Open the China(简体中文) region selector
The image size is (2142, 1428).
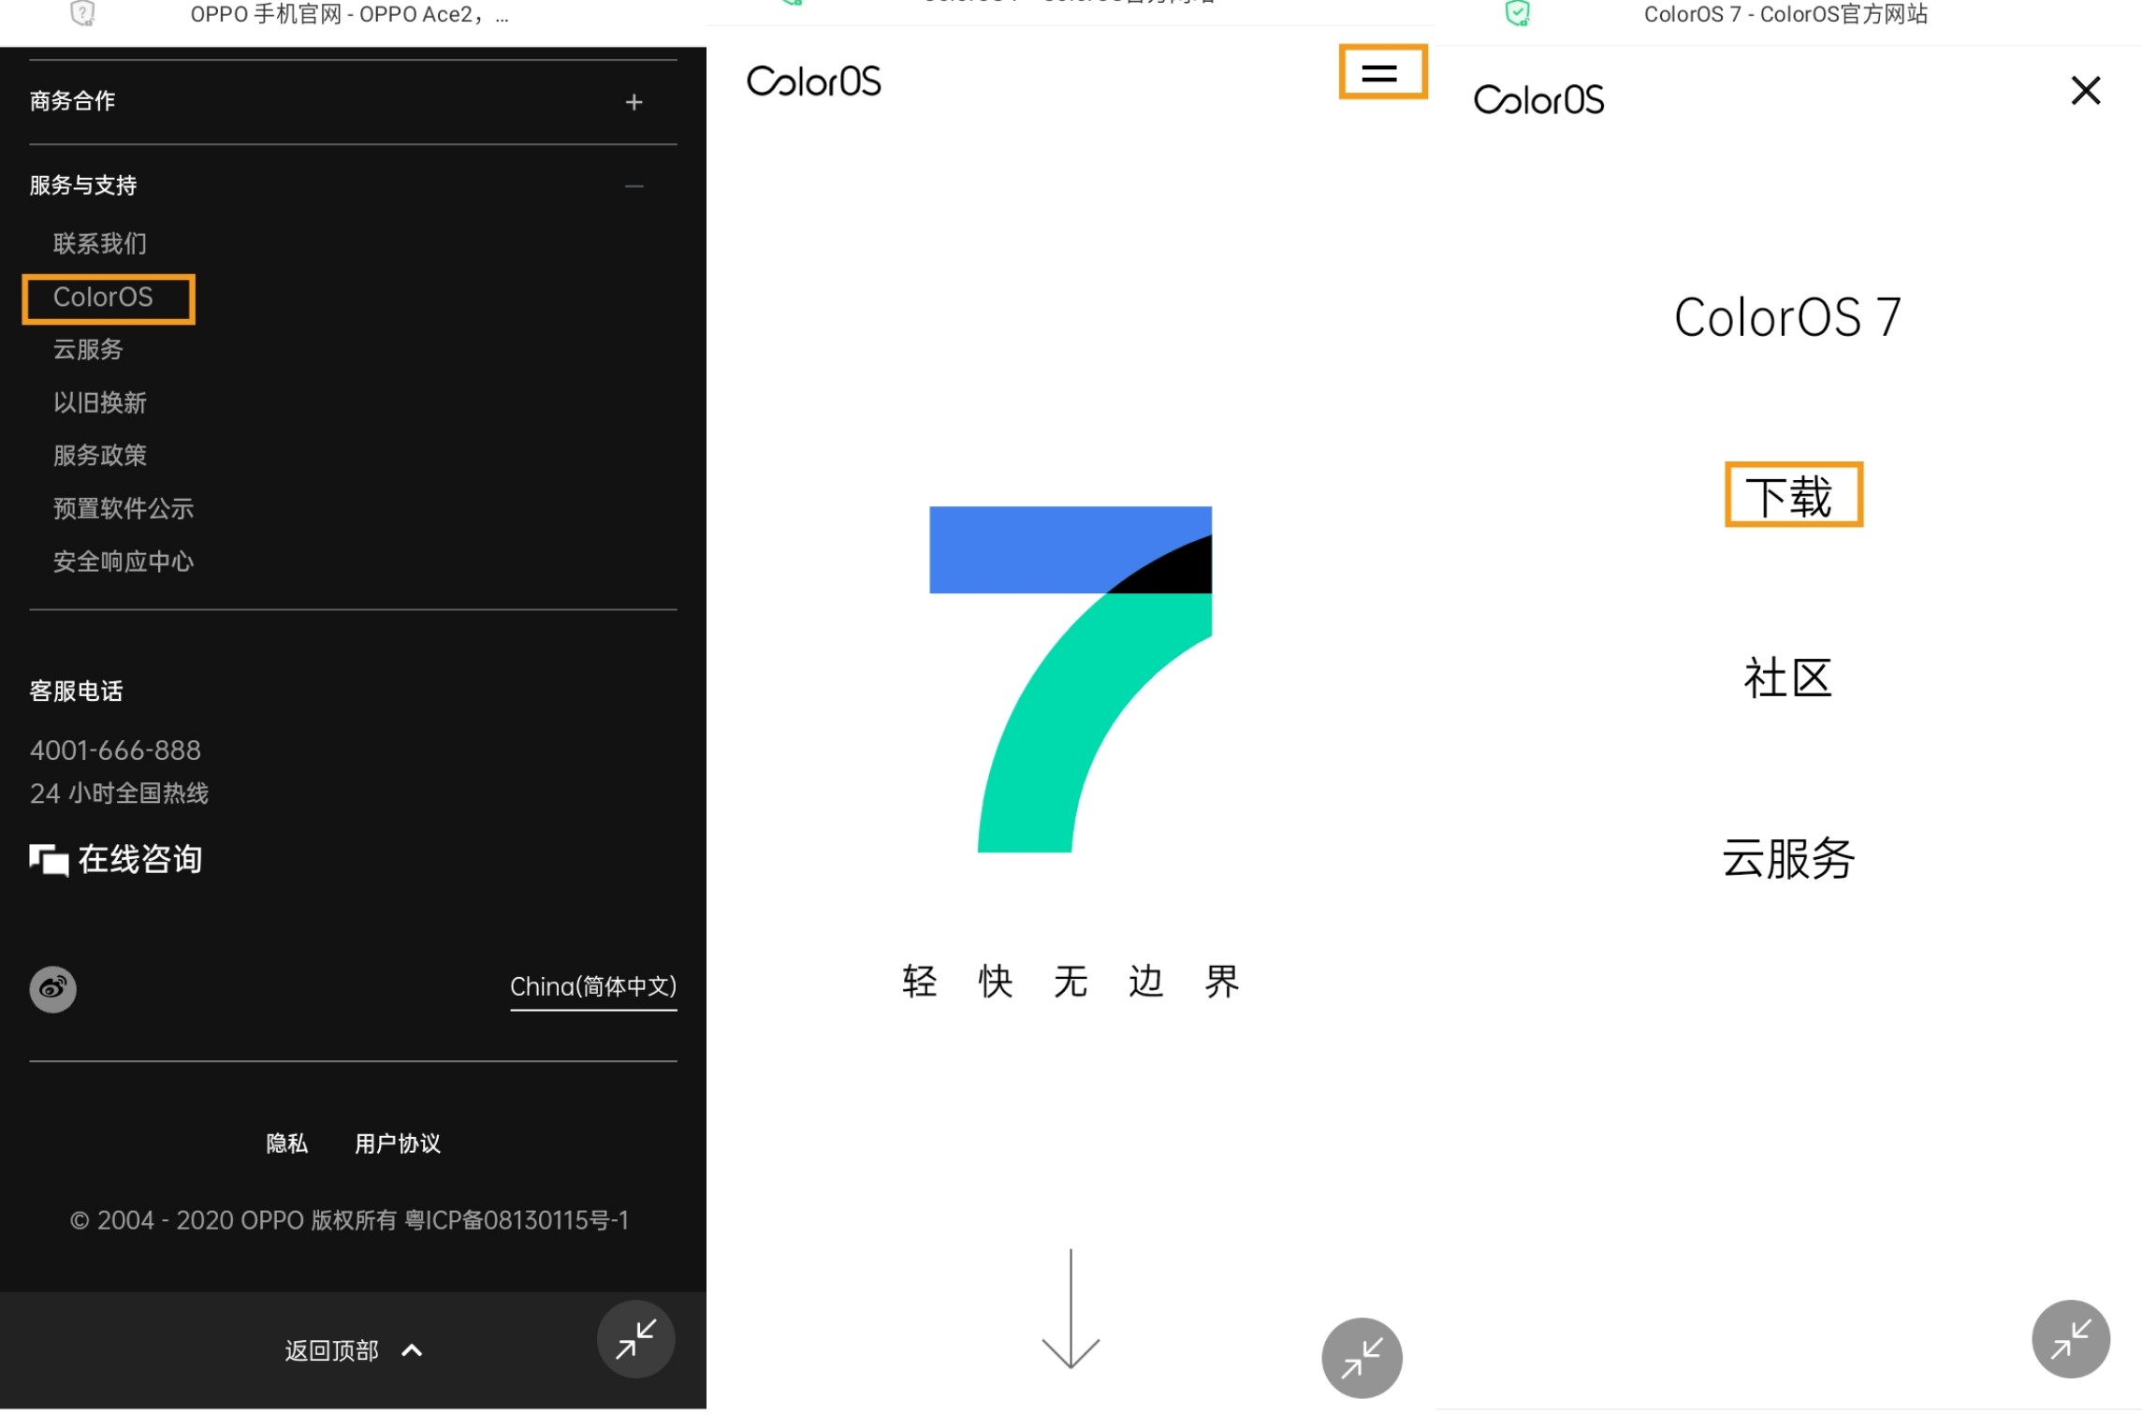pyautogui.click(x=592, y=986)
